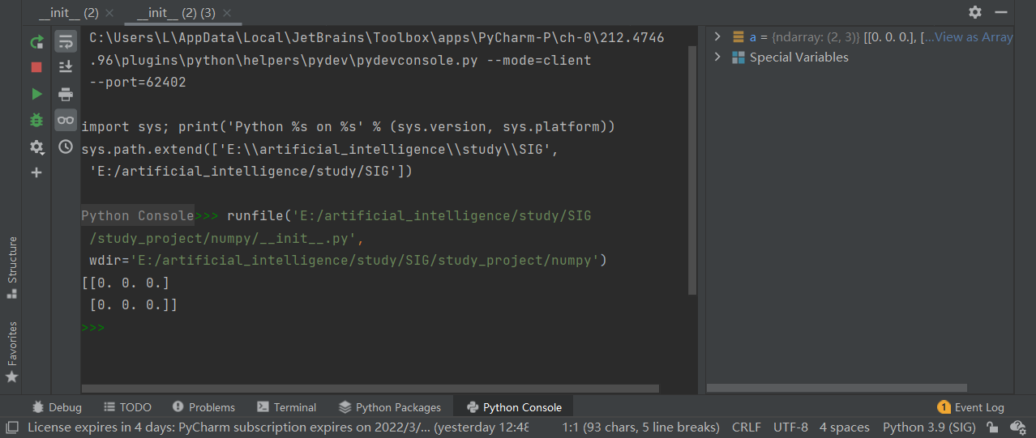Toggle soft-wrap in the console

point(66,42)
